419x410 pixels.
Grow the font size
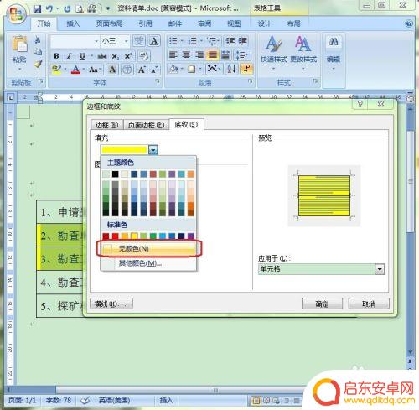pyautogui.click(x=142, y=70)
